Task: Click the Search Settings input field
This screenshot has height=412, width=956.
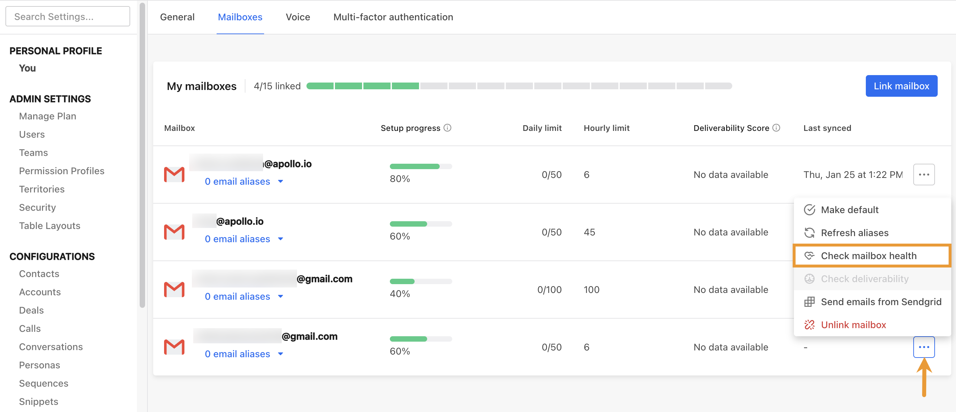Action: [67, 16]
